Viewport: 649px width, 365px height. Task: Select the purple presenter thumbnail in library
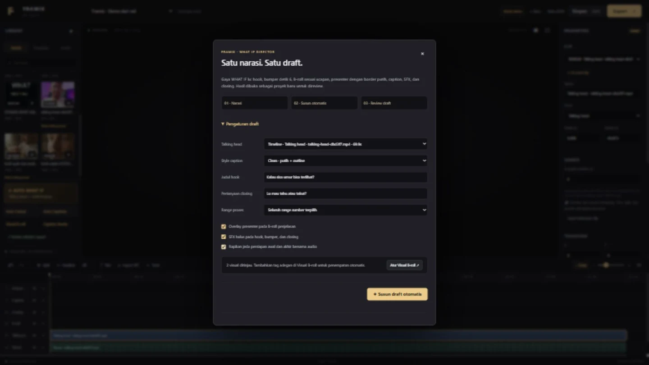tap(58, 95)
